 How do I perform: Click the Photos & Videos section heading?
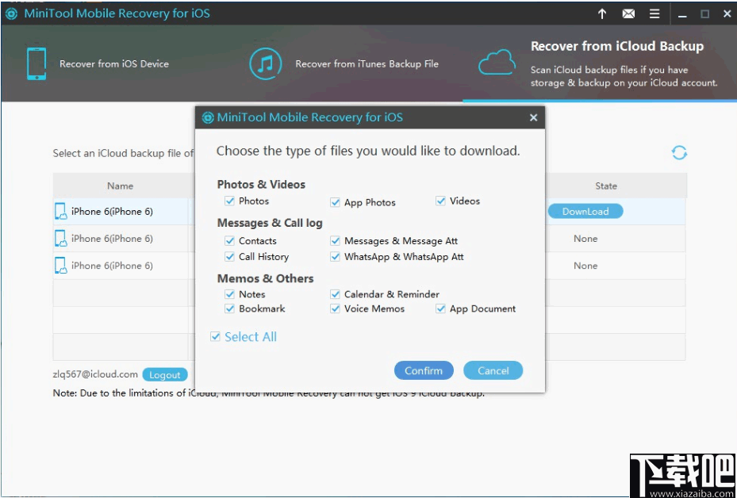(261, 185)
